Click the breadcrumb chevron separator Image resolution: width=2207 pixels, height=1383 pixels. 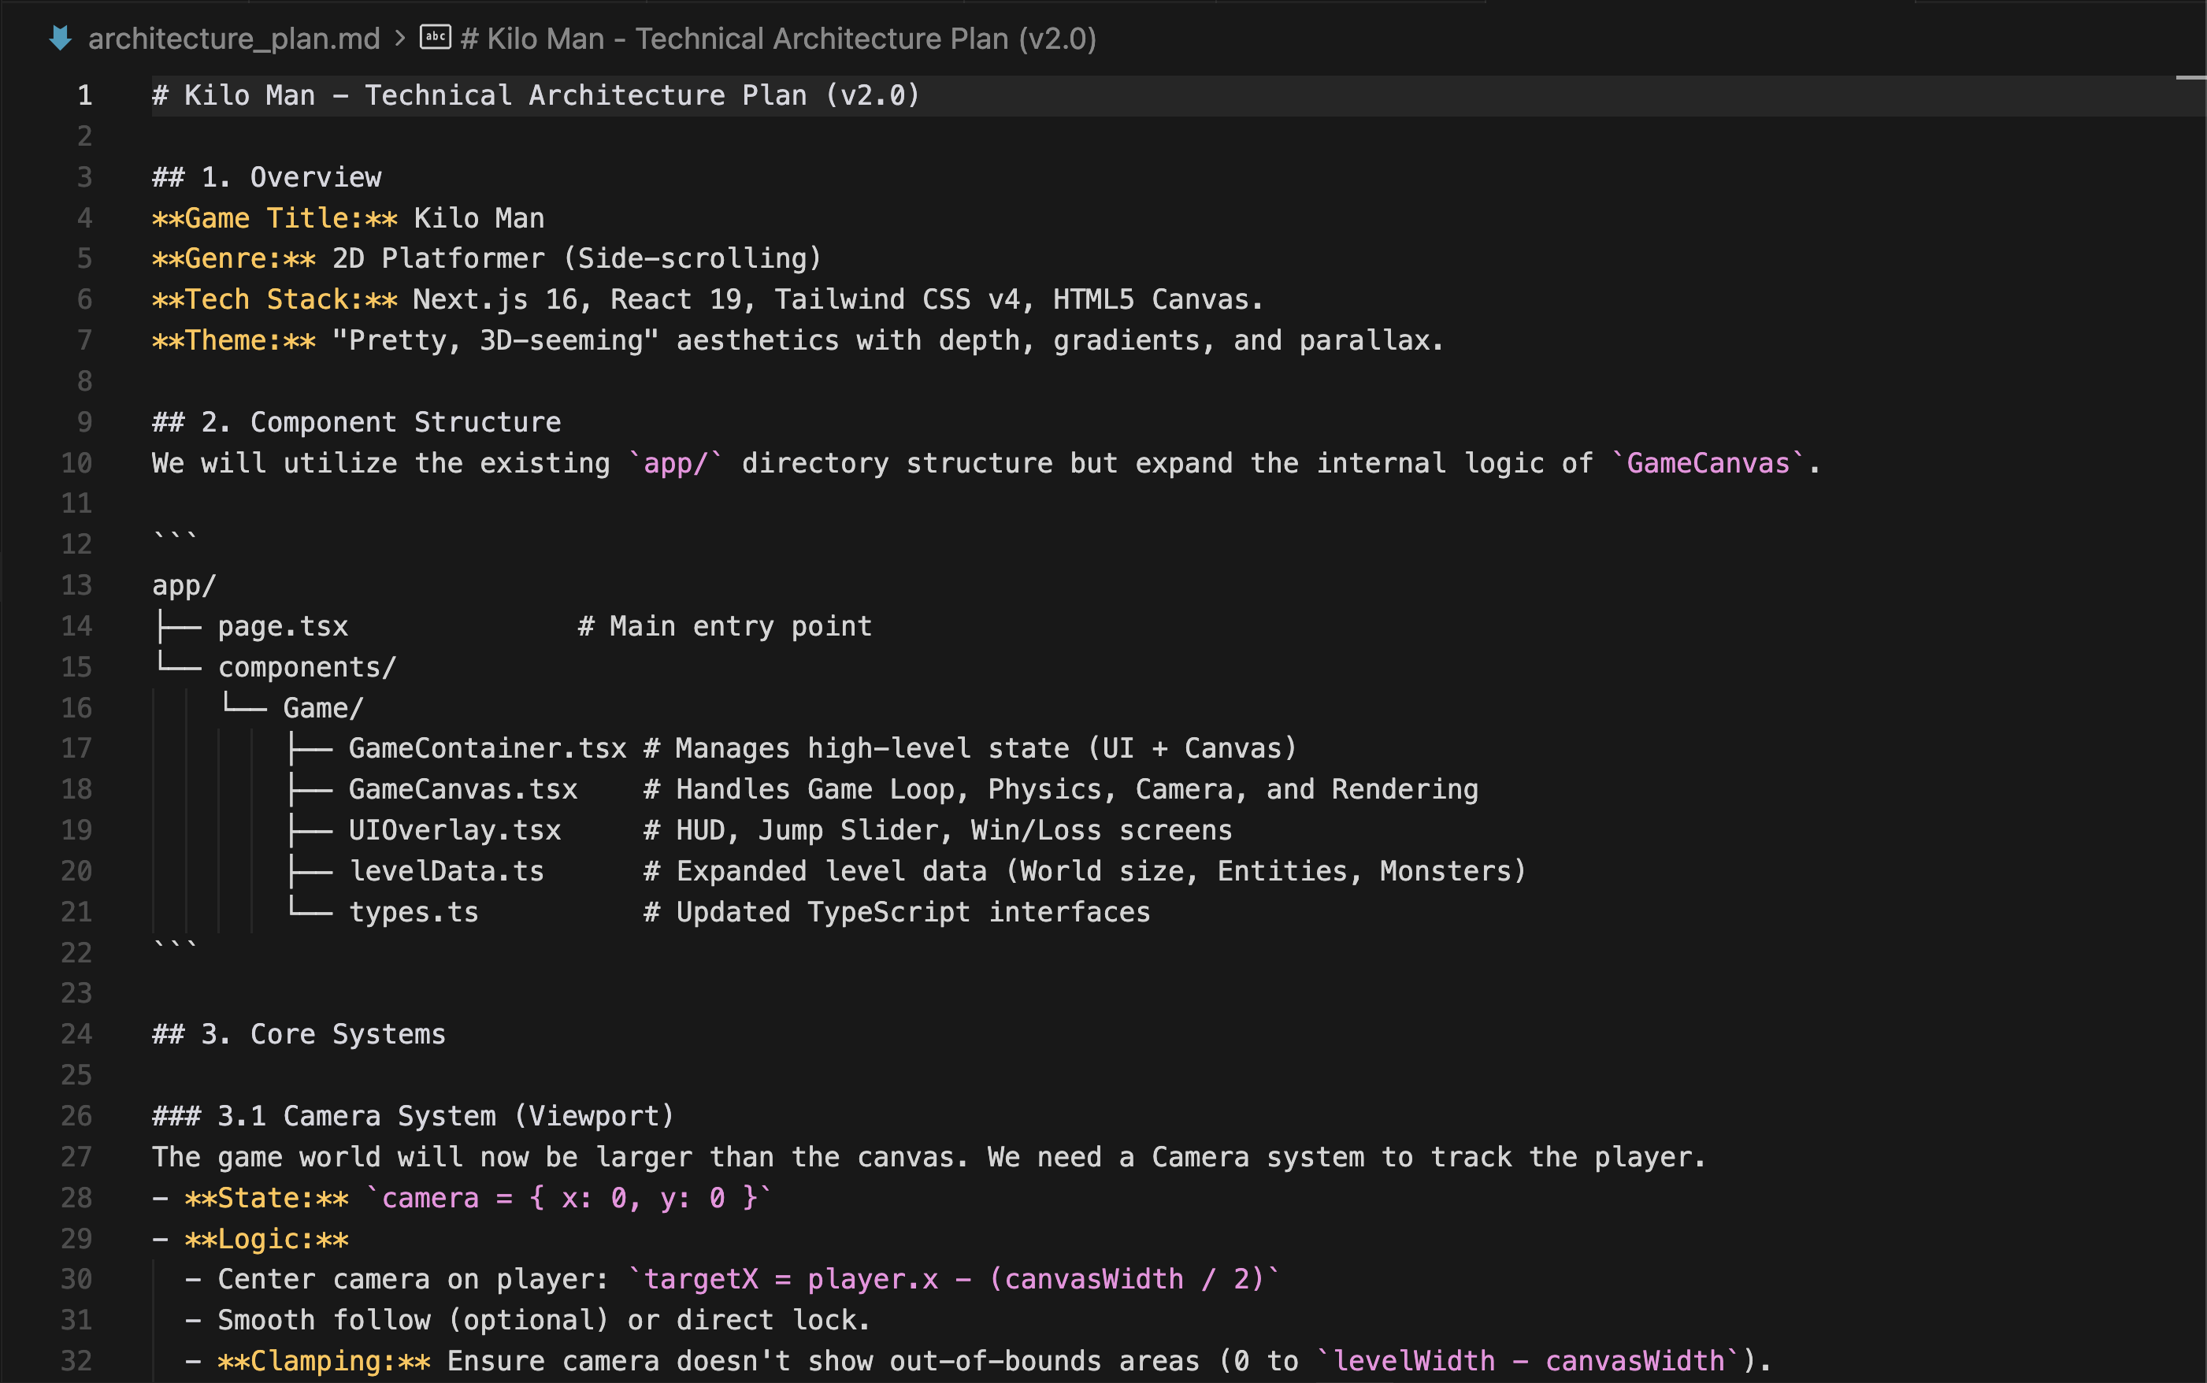399,39
